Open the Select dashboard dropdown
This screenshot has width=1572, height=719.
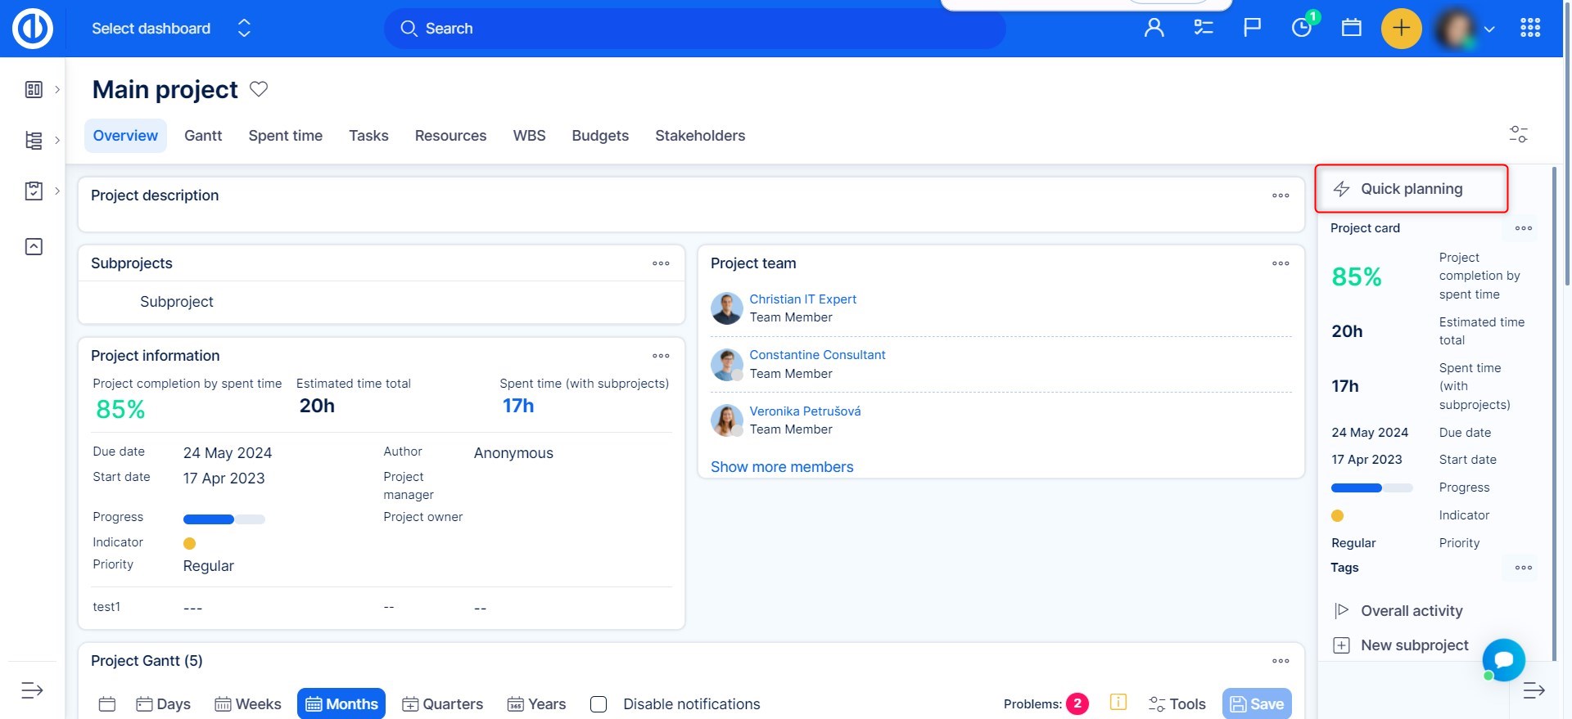point(170,29)
